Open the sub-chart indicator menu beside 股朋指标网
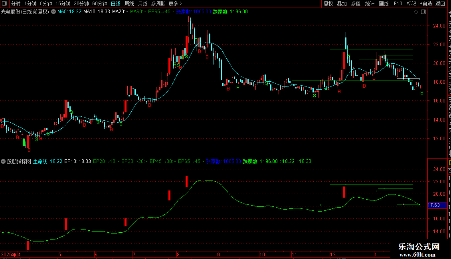The width and height of the screenshot is (451, 259). click(x=3, y=161)
